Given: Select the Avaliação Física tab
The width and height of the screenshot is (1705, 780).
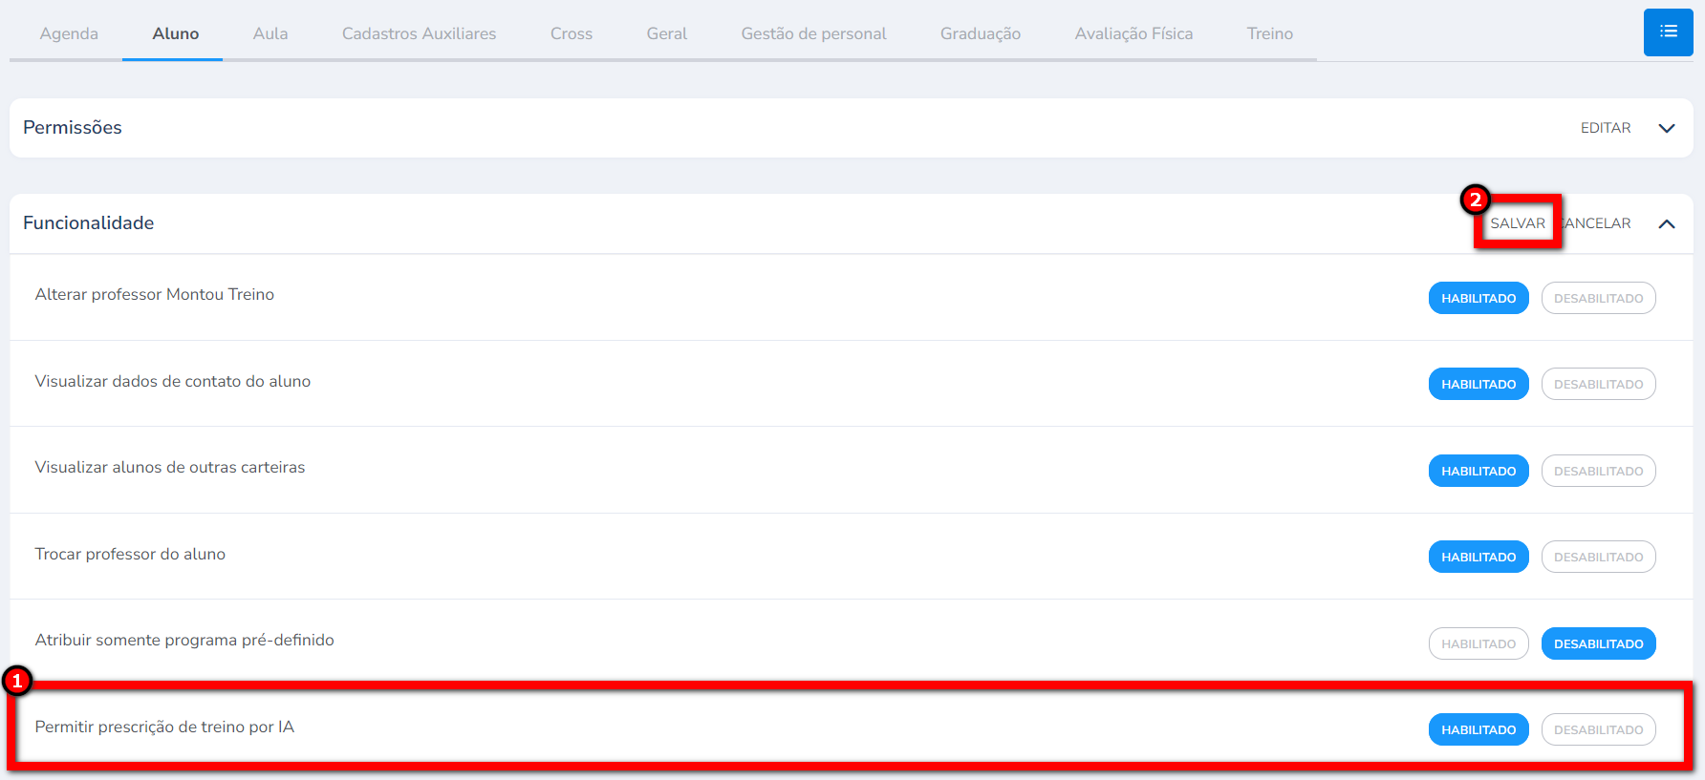Looking at the screenshot, I should 1133,33.
